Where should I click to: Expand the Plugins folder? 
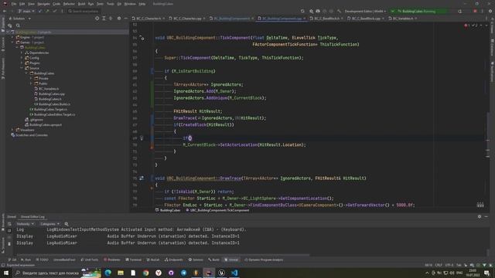pyautogui.click(x=22, y=63)
